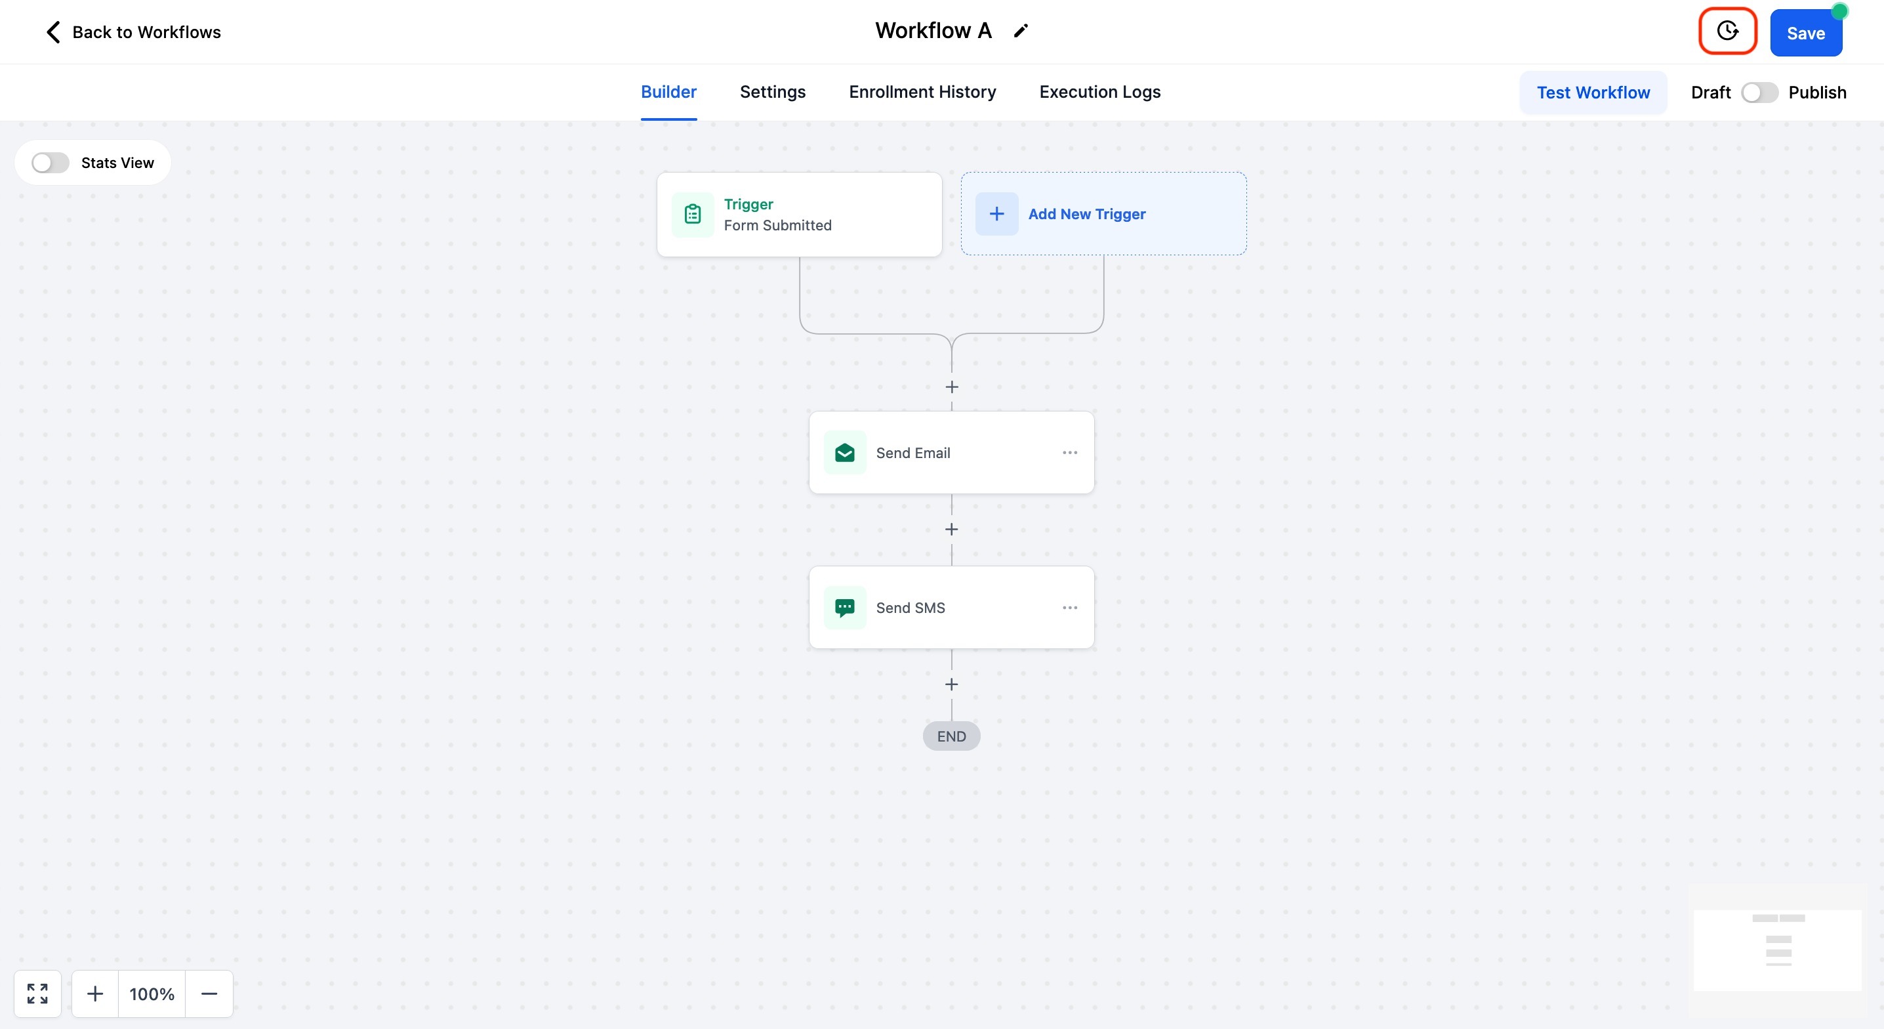The width and height of the screenshot is (1884, 1029).
Task: Enable the Stats View toggle
Action: click(50, 163)
